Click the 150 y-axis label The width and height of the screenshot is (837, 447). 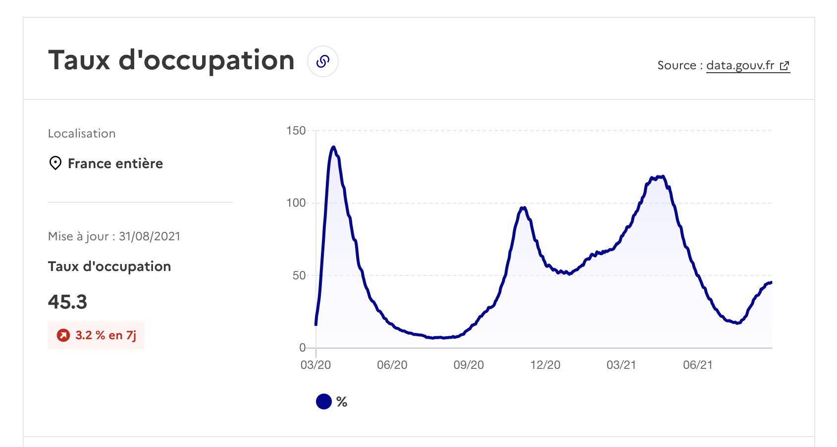click(x=296, y=131)
